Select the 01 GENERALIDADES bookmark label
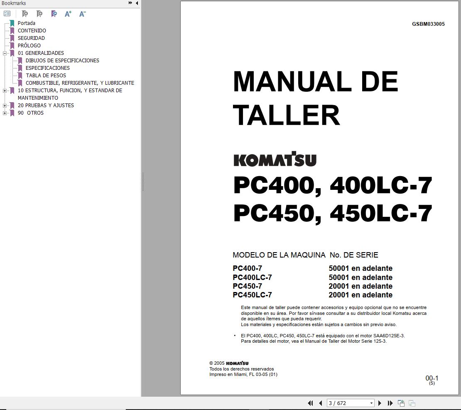This screenshot has height=410, width=461. 41,53
